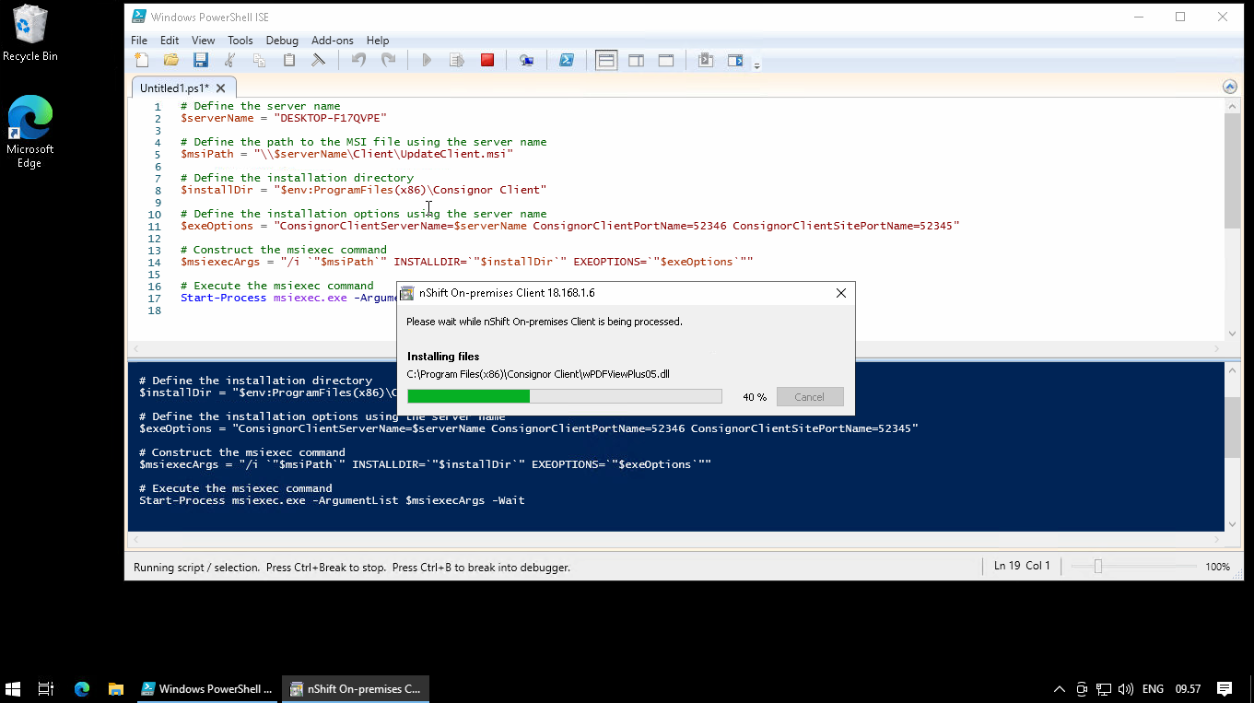Viewport: 1254px width, 703px height.
Task: Select the Untitled1.ps1 script tab
Action: click(x=175, y=88)
